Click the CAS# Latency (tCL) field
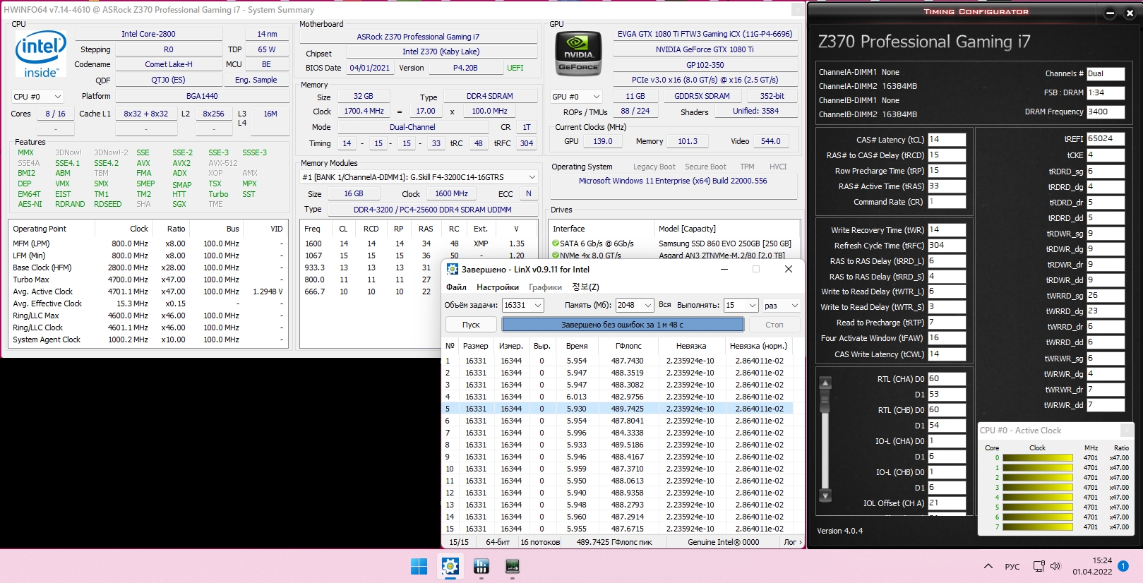This screenshot has height=583, width=1143. pyautogui.click(x=947, y=140)
